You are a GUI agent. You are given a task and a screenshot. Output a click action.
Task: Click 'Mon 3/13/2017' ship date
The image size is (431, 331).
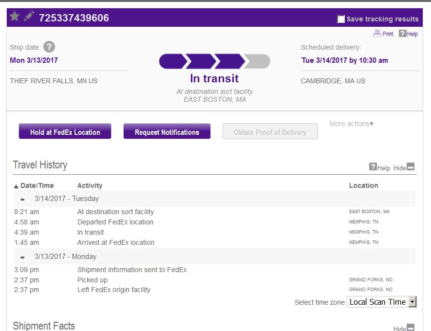click(x=34, y=60)
